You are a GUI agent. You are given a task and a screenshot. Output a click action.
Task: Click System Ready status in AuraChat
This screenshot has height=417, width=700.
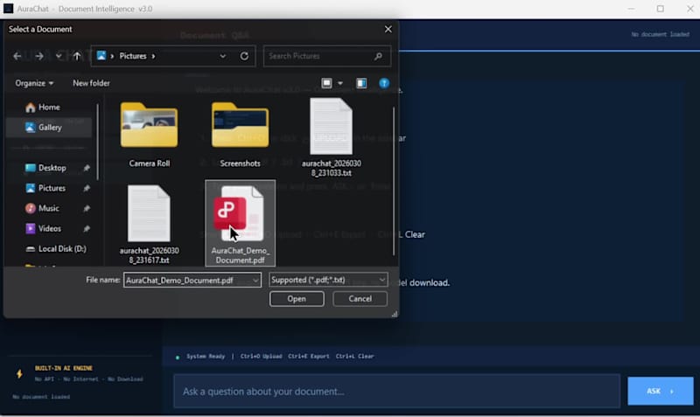coord(206,357)
